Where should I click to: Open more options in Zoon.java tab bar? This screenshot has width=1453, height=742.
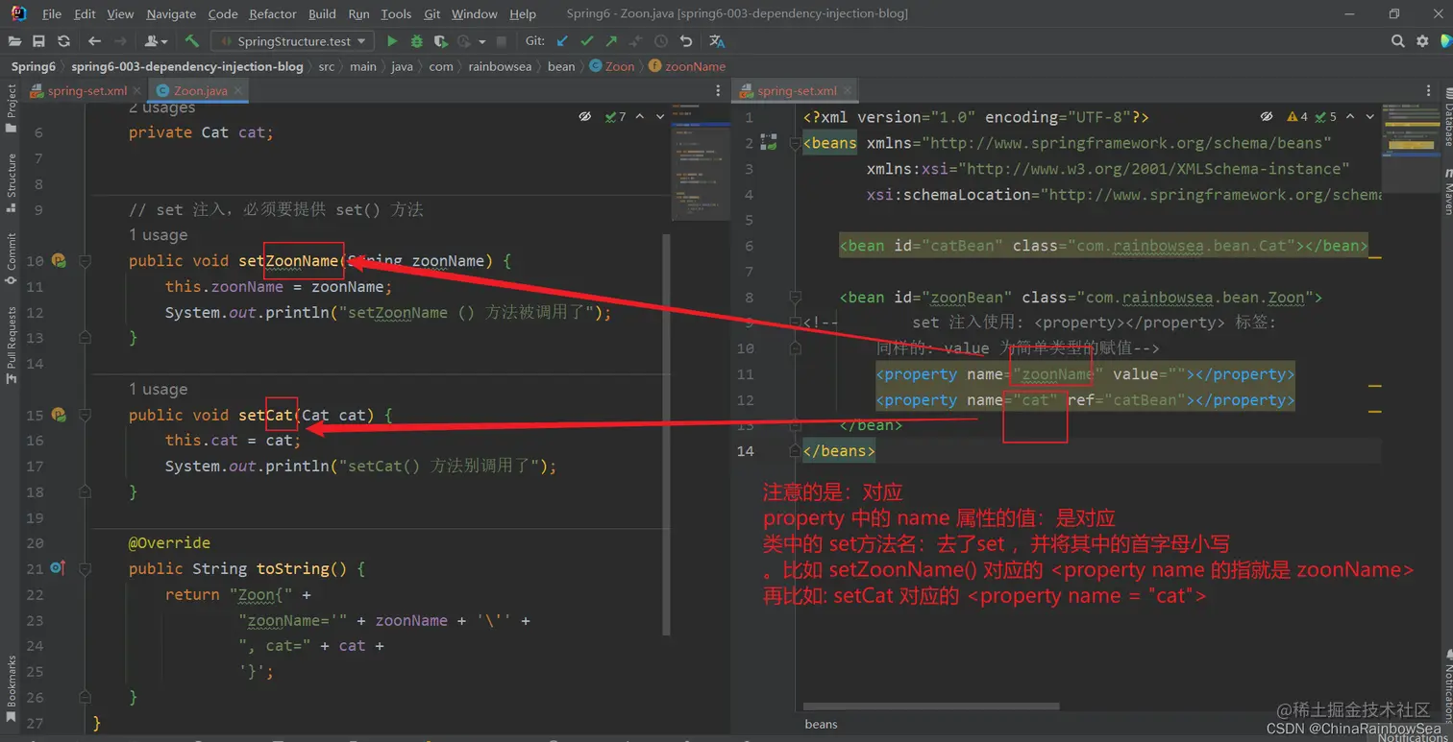pos(718,90)
